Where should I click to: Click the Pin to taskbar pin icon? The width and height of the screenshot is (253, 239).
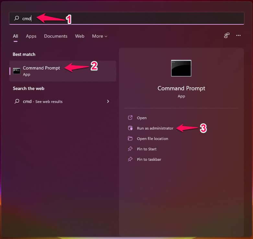(x=130, y=159)
